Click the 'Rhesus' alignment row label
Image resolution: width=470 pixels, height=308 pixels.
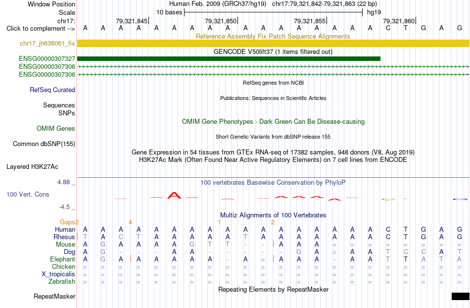click(64, 237)
